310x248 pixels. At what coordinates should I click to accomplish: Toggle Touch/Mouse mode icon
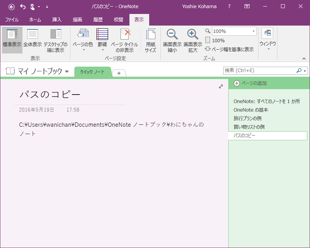[x=32, y=7]
